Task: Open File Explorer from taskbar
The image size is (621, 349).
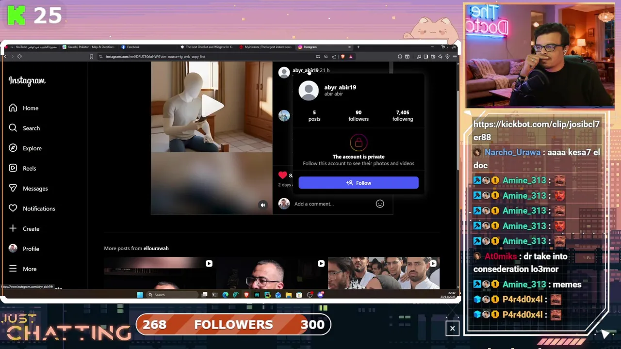Action: click(x=289, y=295)
